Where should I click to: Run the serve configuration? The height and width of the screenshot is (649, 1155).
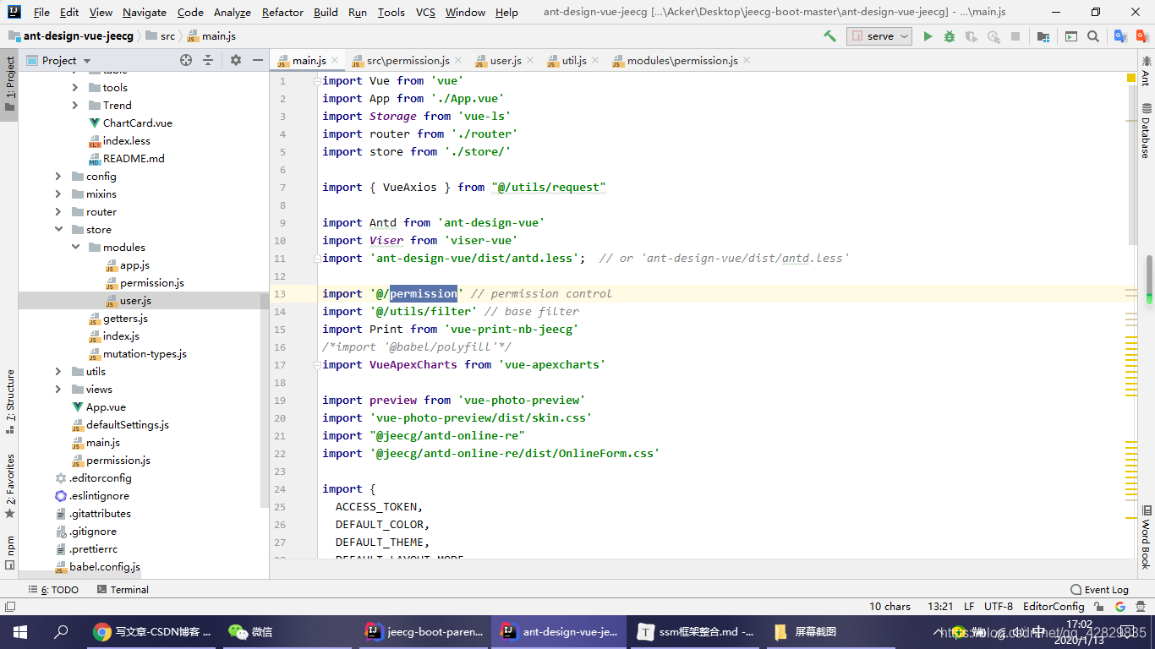[928, 36]
